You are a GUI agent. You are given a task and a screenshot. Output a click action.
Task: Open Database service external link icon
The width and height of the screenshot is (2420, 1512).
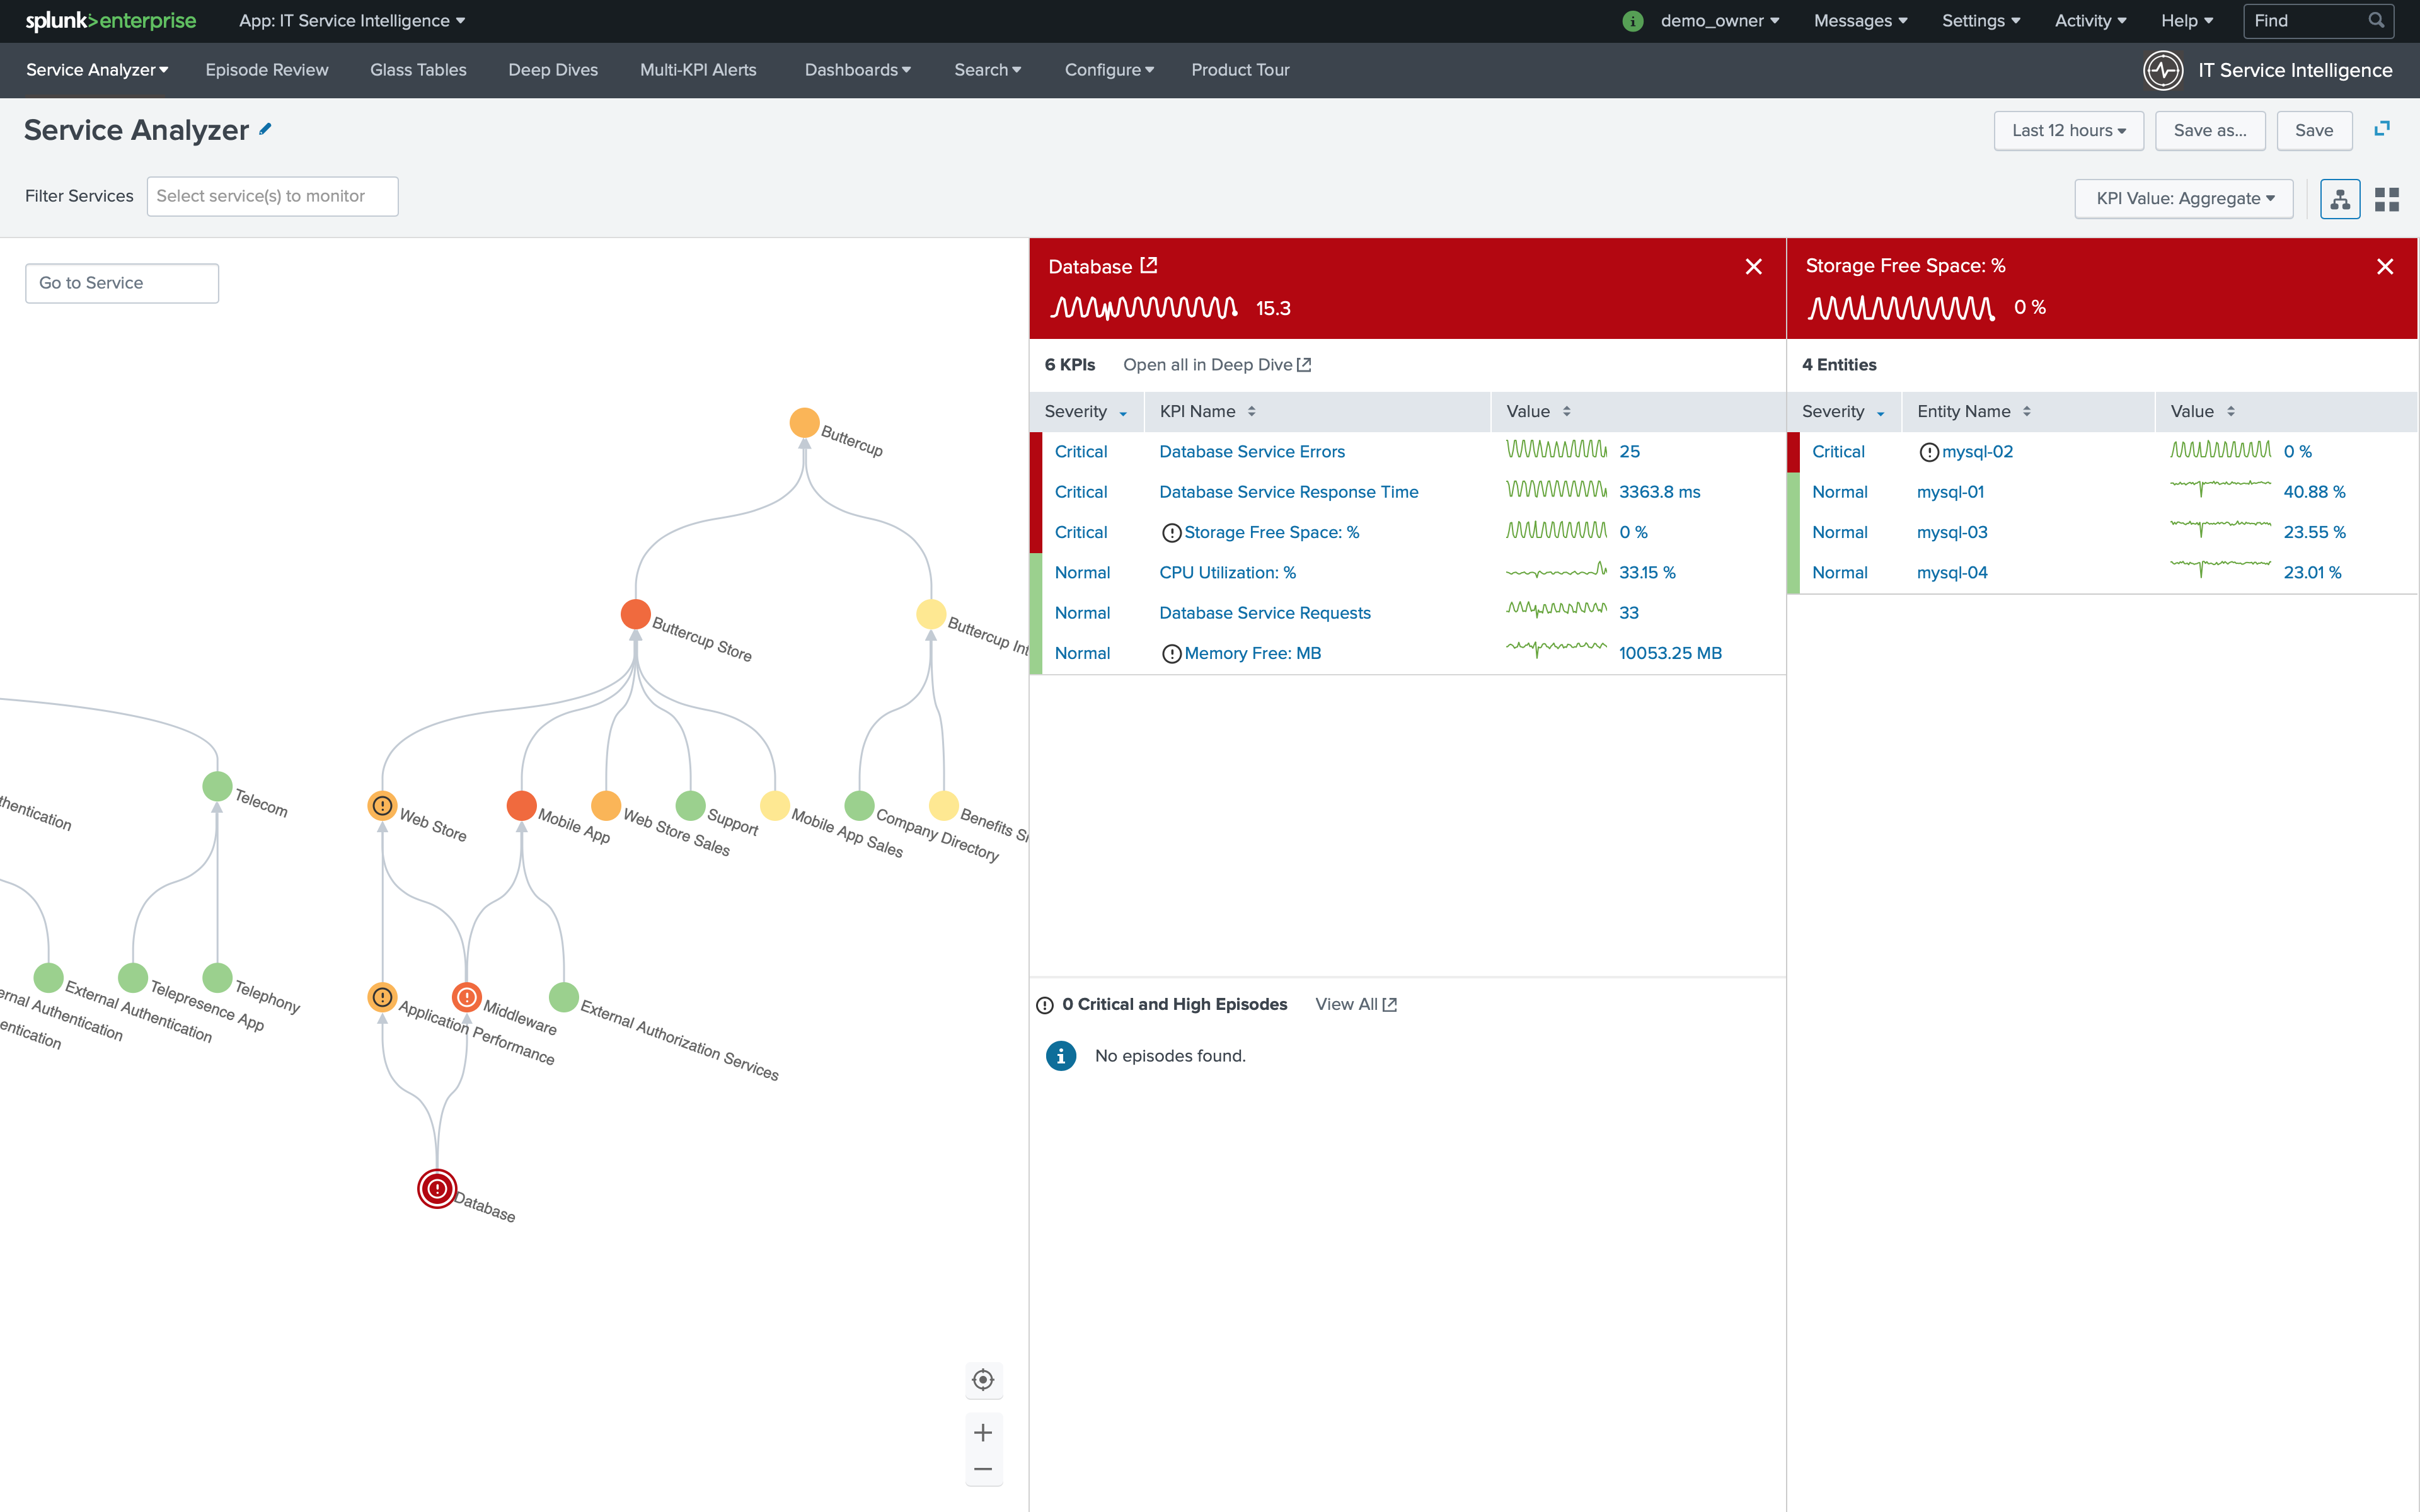(1149, 265)
